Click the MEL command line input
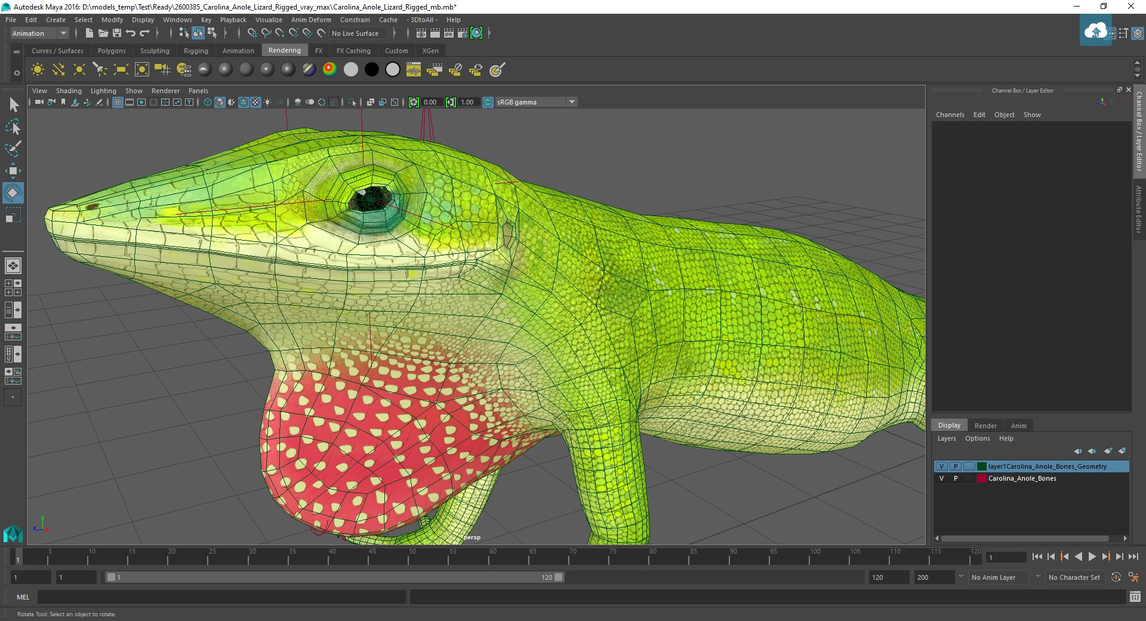The height and width of the screenshot is (621, 1146). [221, 597]
